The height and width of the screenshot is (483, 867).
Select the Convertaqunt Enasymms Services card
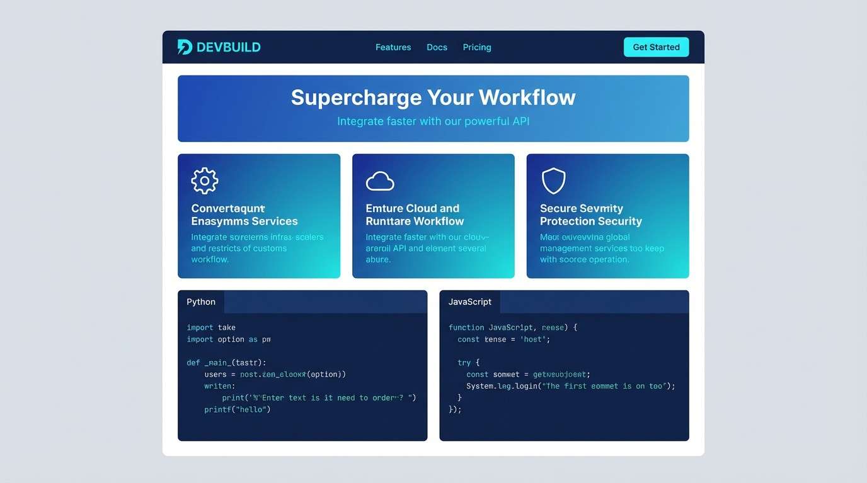pos(259,216)
